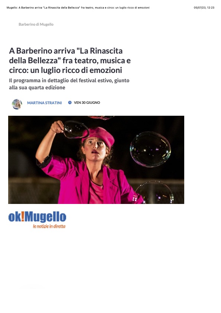Click the soap bubble at the photo's bottom right
The height and width of the screenshot is (313, 221).
click(x=155, y=193)
